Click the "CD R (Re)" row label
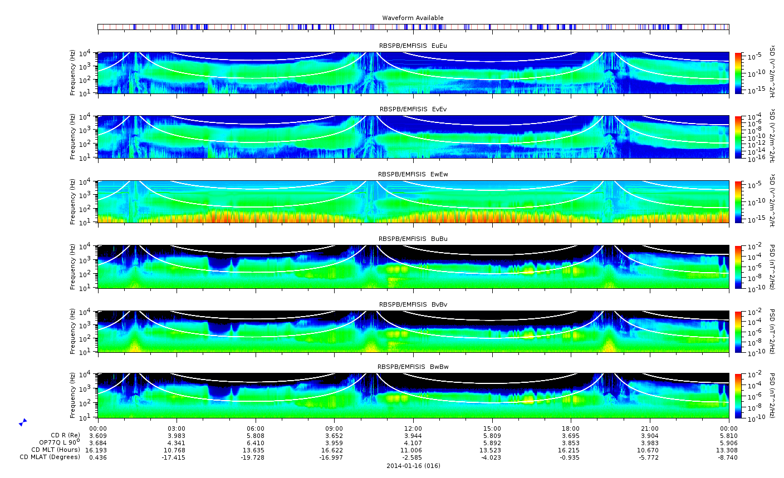 coord(65,435)
